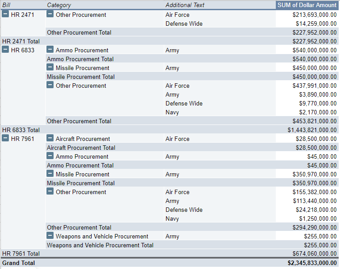Collapse Other Procurement under HR 2471
Screen dimensions: 340x269
coord(50,14)
